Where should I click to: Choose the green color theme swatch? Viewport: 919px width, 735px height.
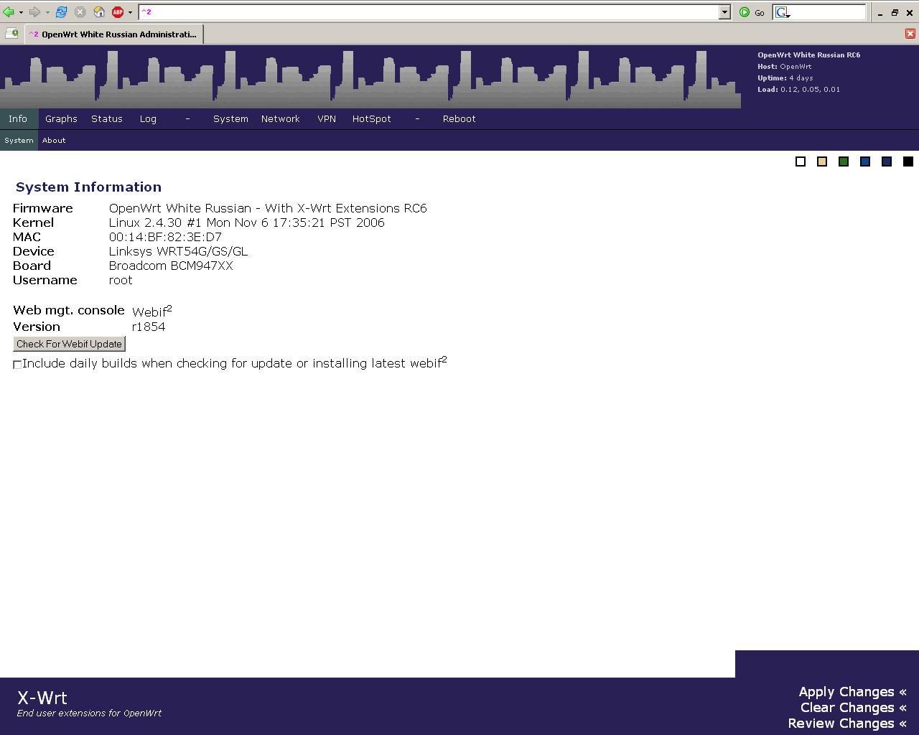point(844,161)
